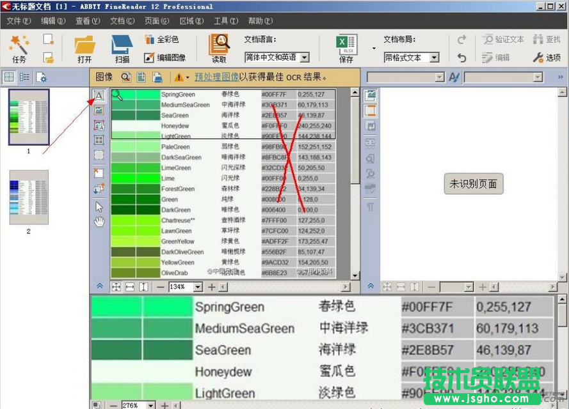Click the paragraph marks icon on right panel
Screen dimensions: 569x409
point(371,206)
